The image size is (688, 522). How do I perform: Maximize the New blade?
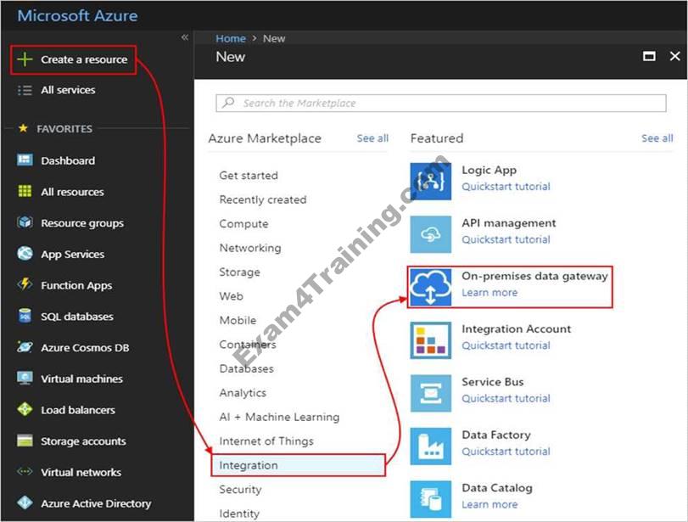(x=649, y=56)
